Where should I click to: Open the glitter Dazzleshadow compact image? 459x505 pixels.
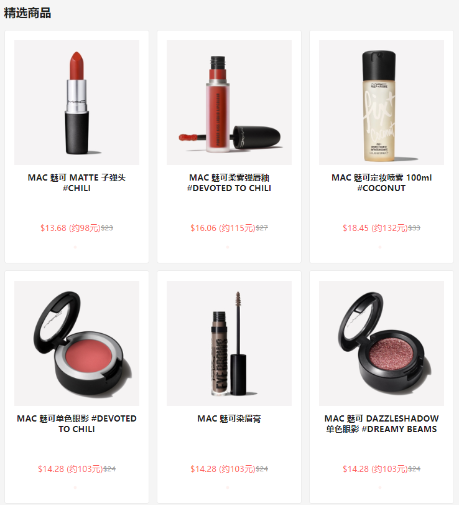381,343
